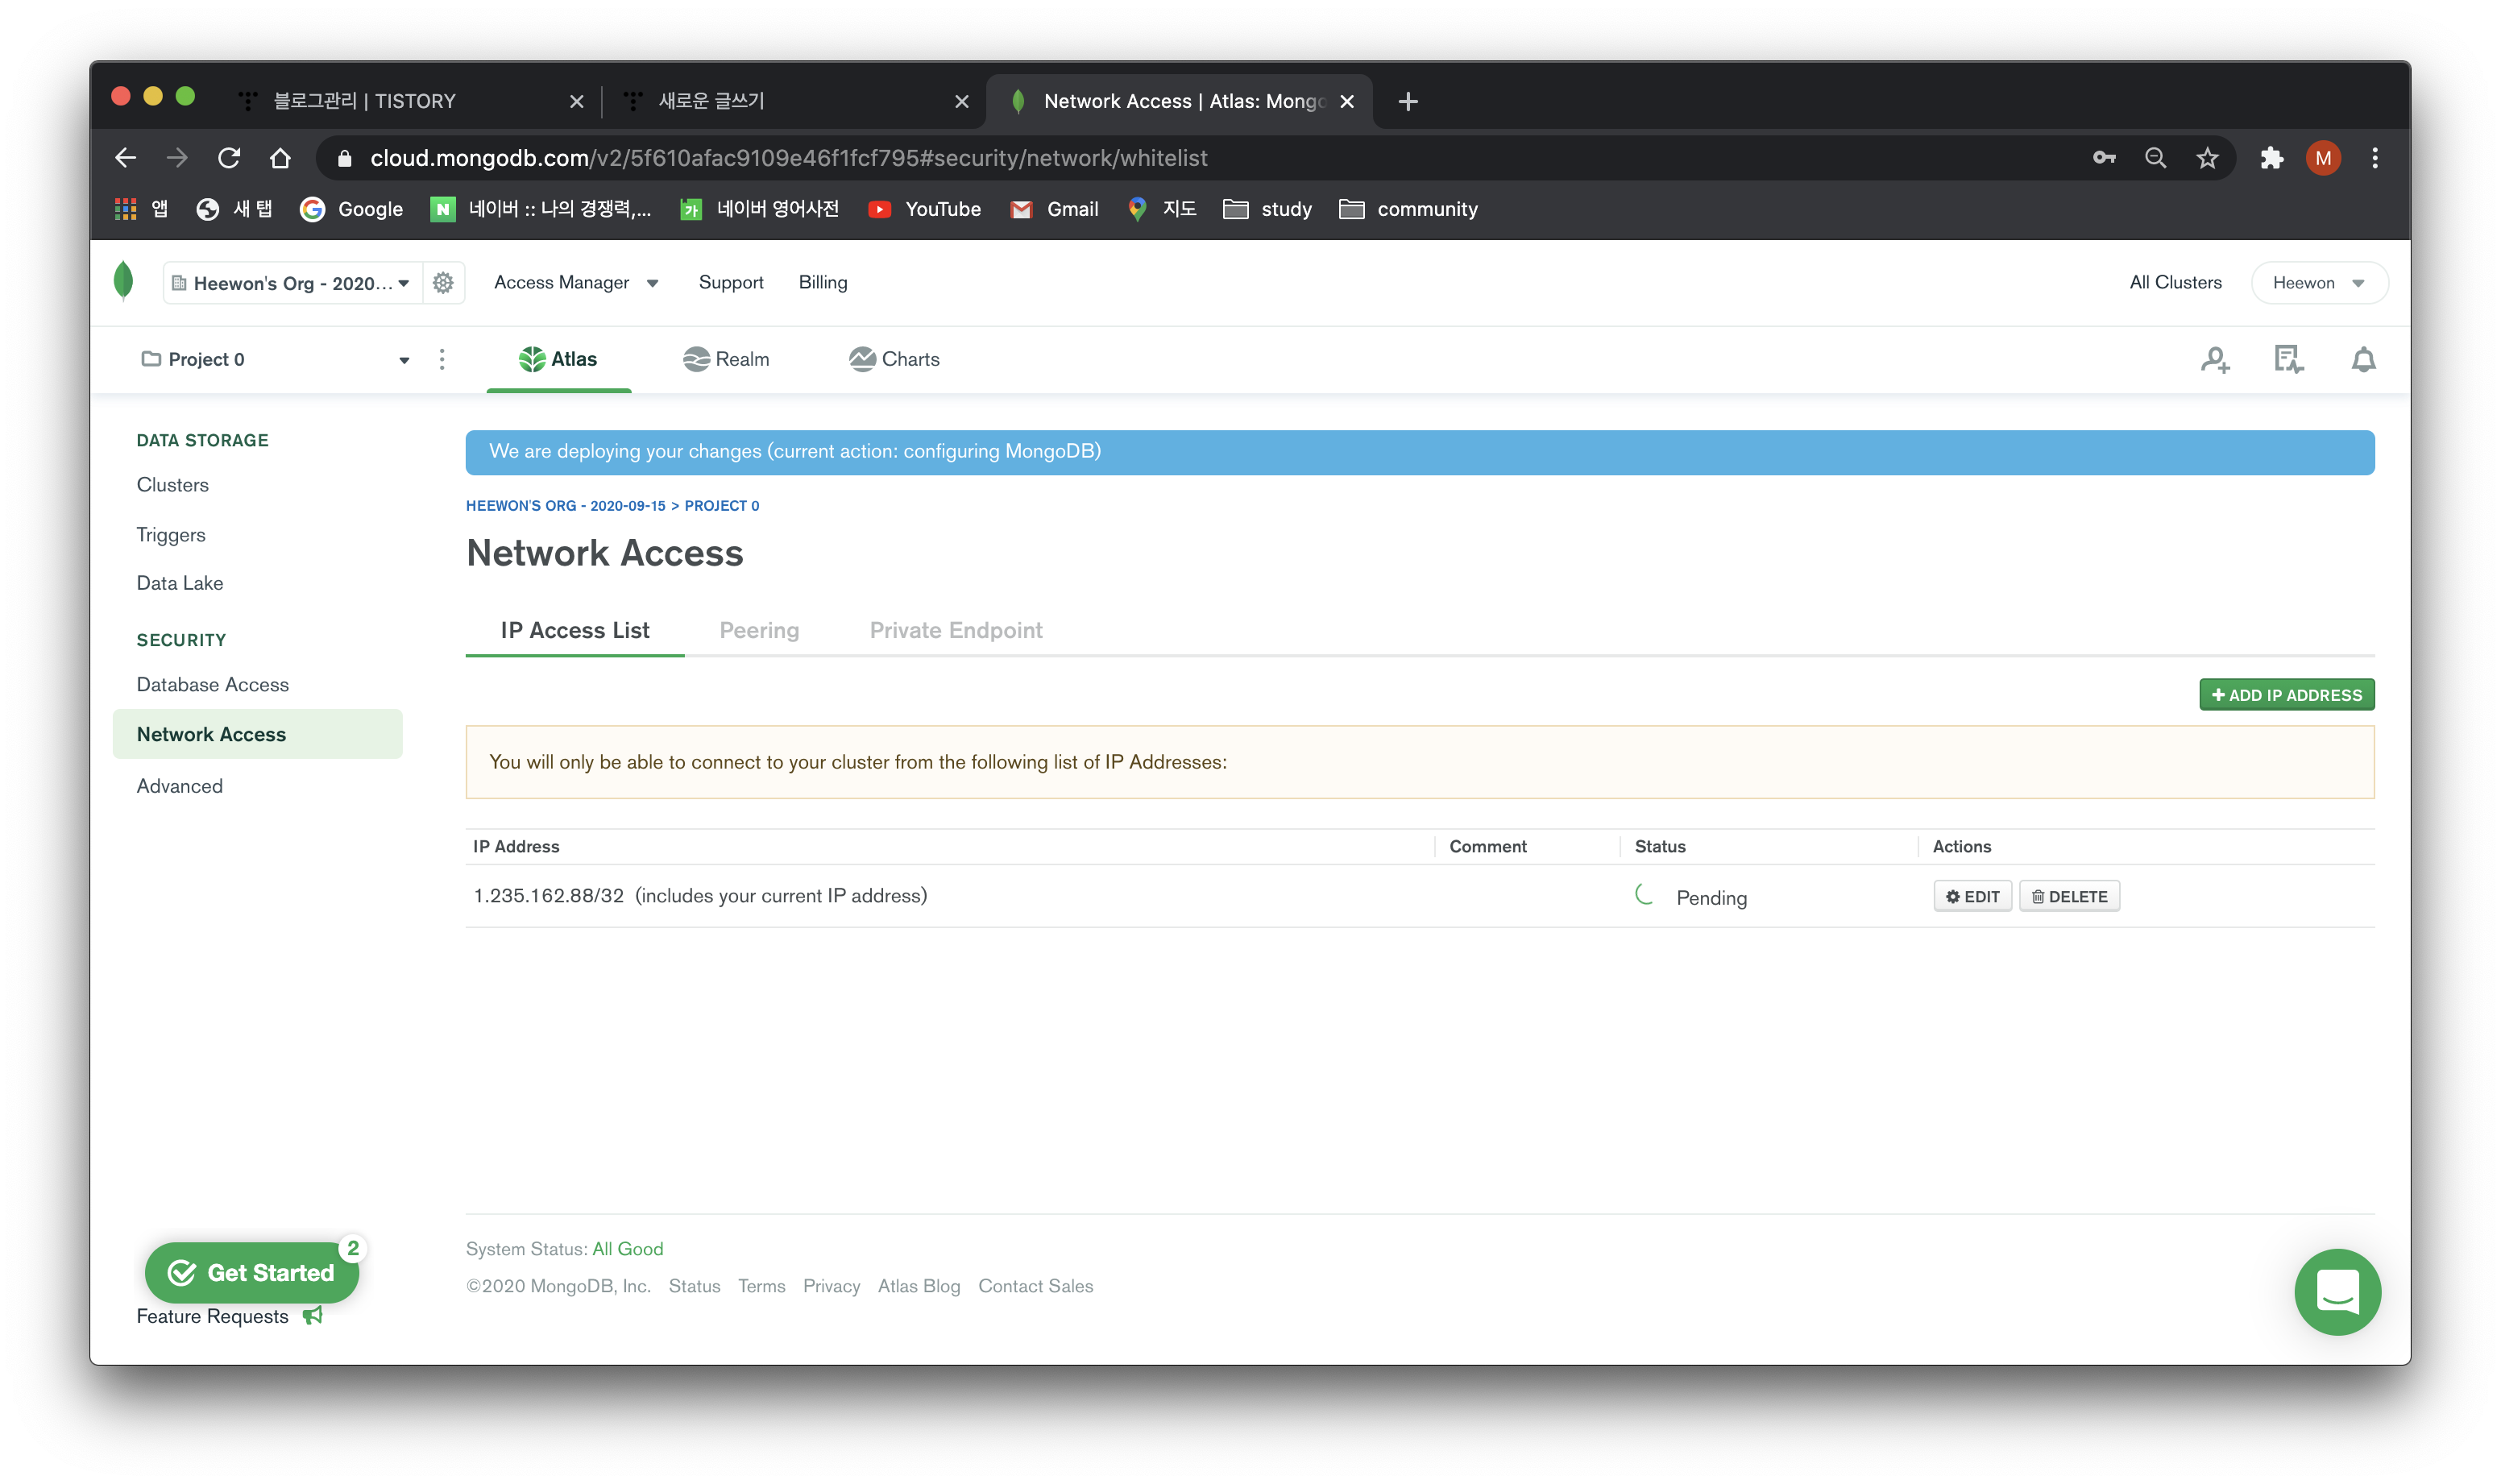
Task: Delete the 1.235.162.88/32 entry
Action: pos(2069,897)
